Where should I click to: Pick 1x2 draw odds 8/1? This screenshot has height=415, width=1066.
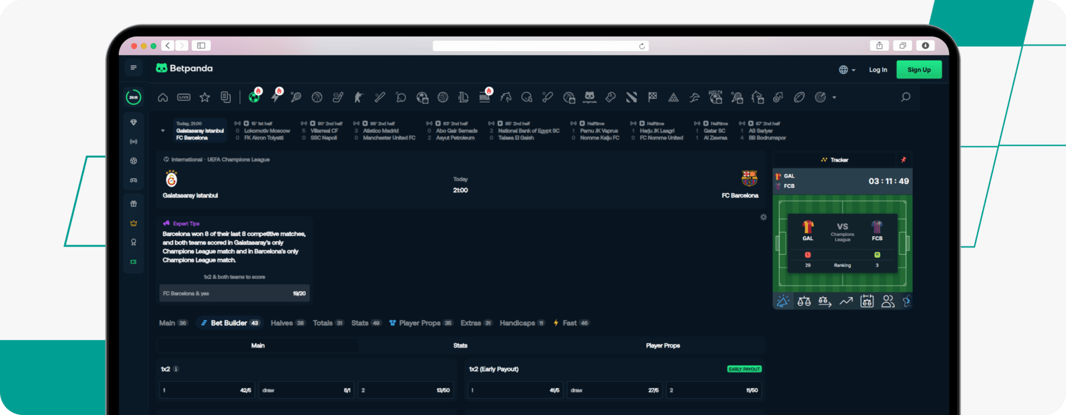pos(306,390)
